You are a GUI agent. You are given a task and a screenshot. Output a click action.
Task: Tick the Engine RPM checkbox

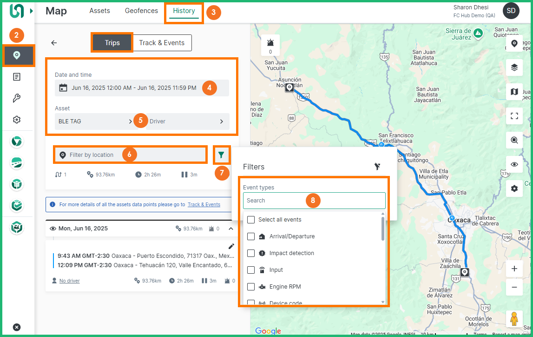tap(251, 287)
